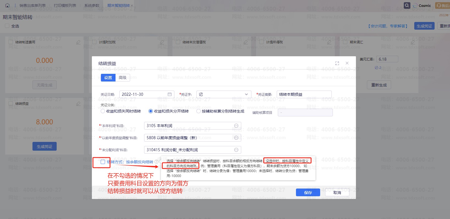
Task: Choose 按辅助核算分别结转生成 radio option
Action: point(199,111)
